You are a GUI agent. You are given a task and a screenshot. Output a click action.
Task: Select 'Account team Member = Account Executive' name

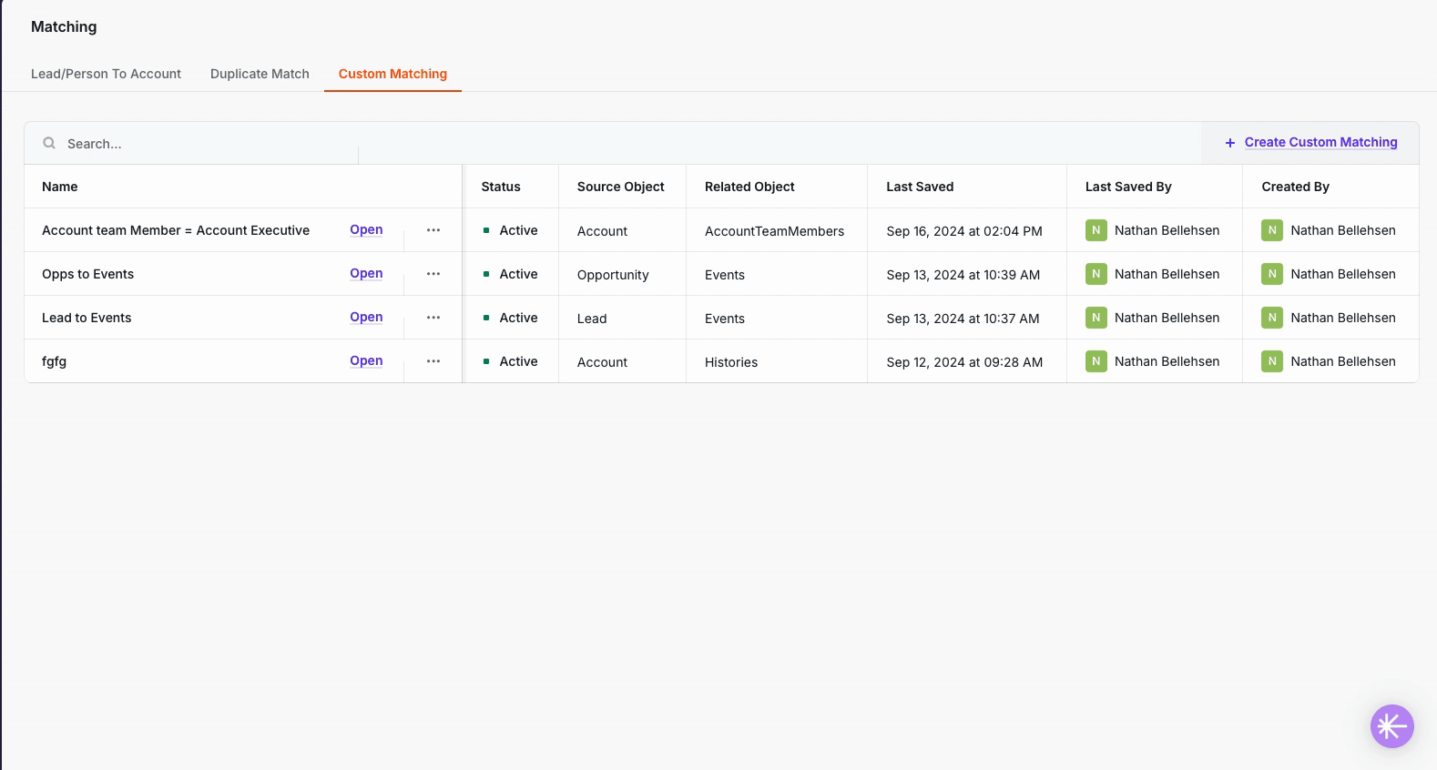point(176,230)
